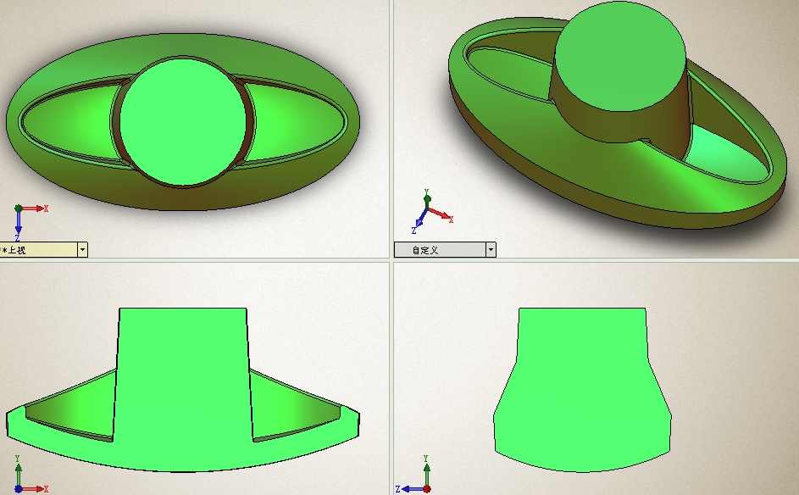Select the left elliptical pocket face in the top view

click(x=71, y=122)
